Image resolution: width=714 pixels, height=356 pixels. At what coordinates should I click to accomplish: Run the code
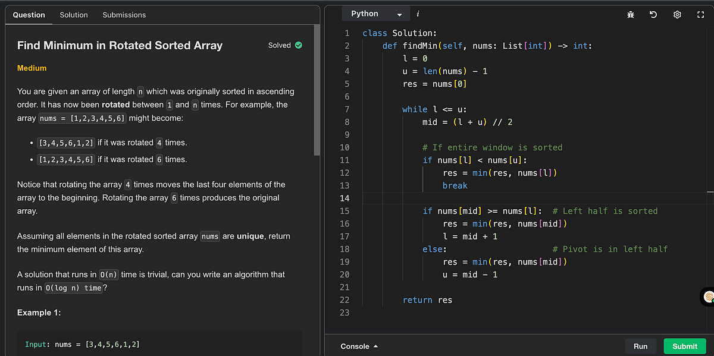[x=640, y=346]
